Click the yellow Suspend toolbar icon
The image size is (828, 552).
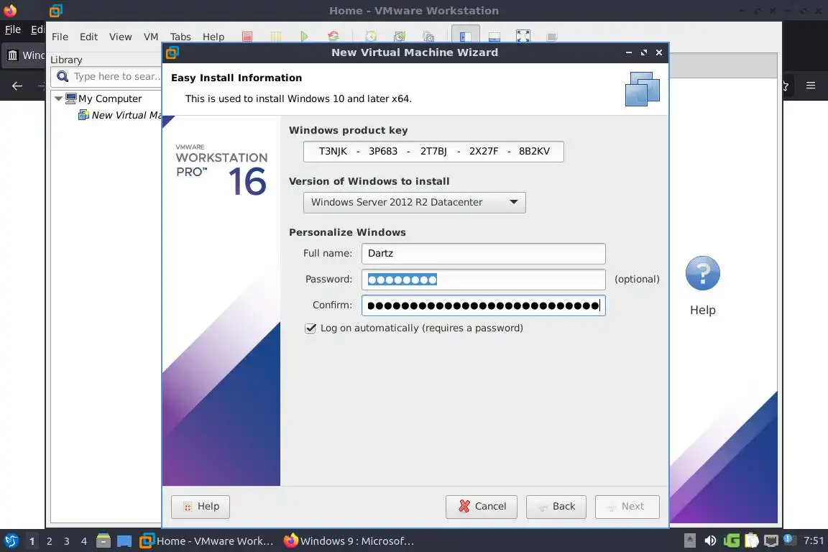[x=276, y=37]
